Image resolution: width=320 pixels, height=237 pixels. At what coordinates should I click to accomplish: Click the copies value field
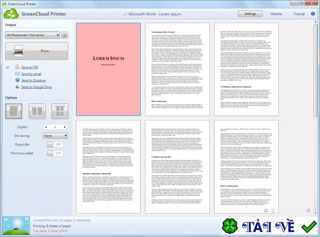[x=55, y=127]
